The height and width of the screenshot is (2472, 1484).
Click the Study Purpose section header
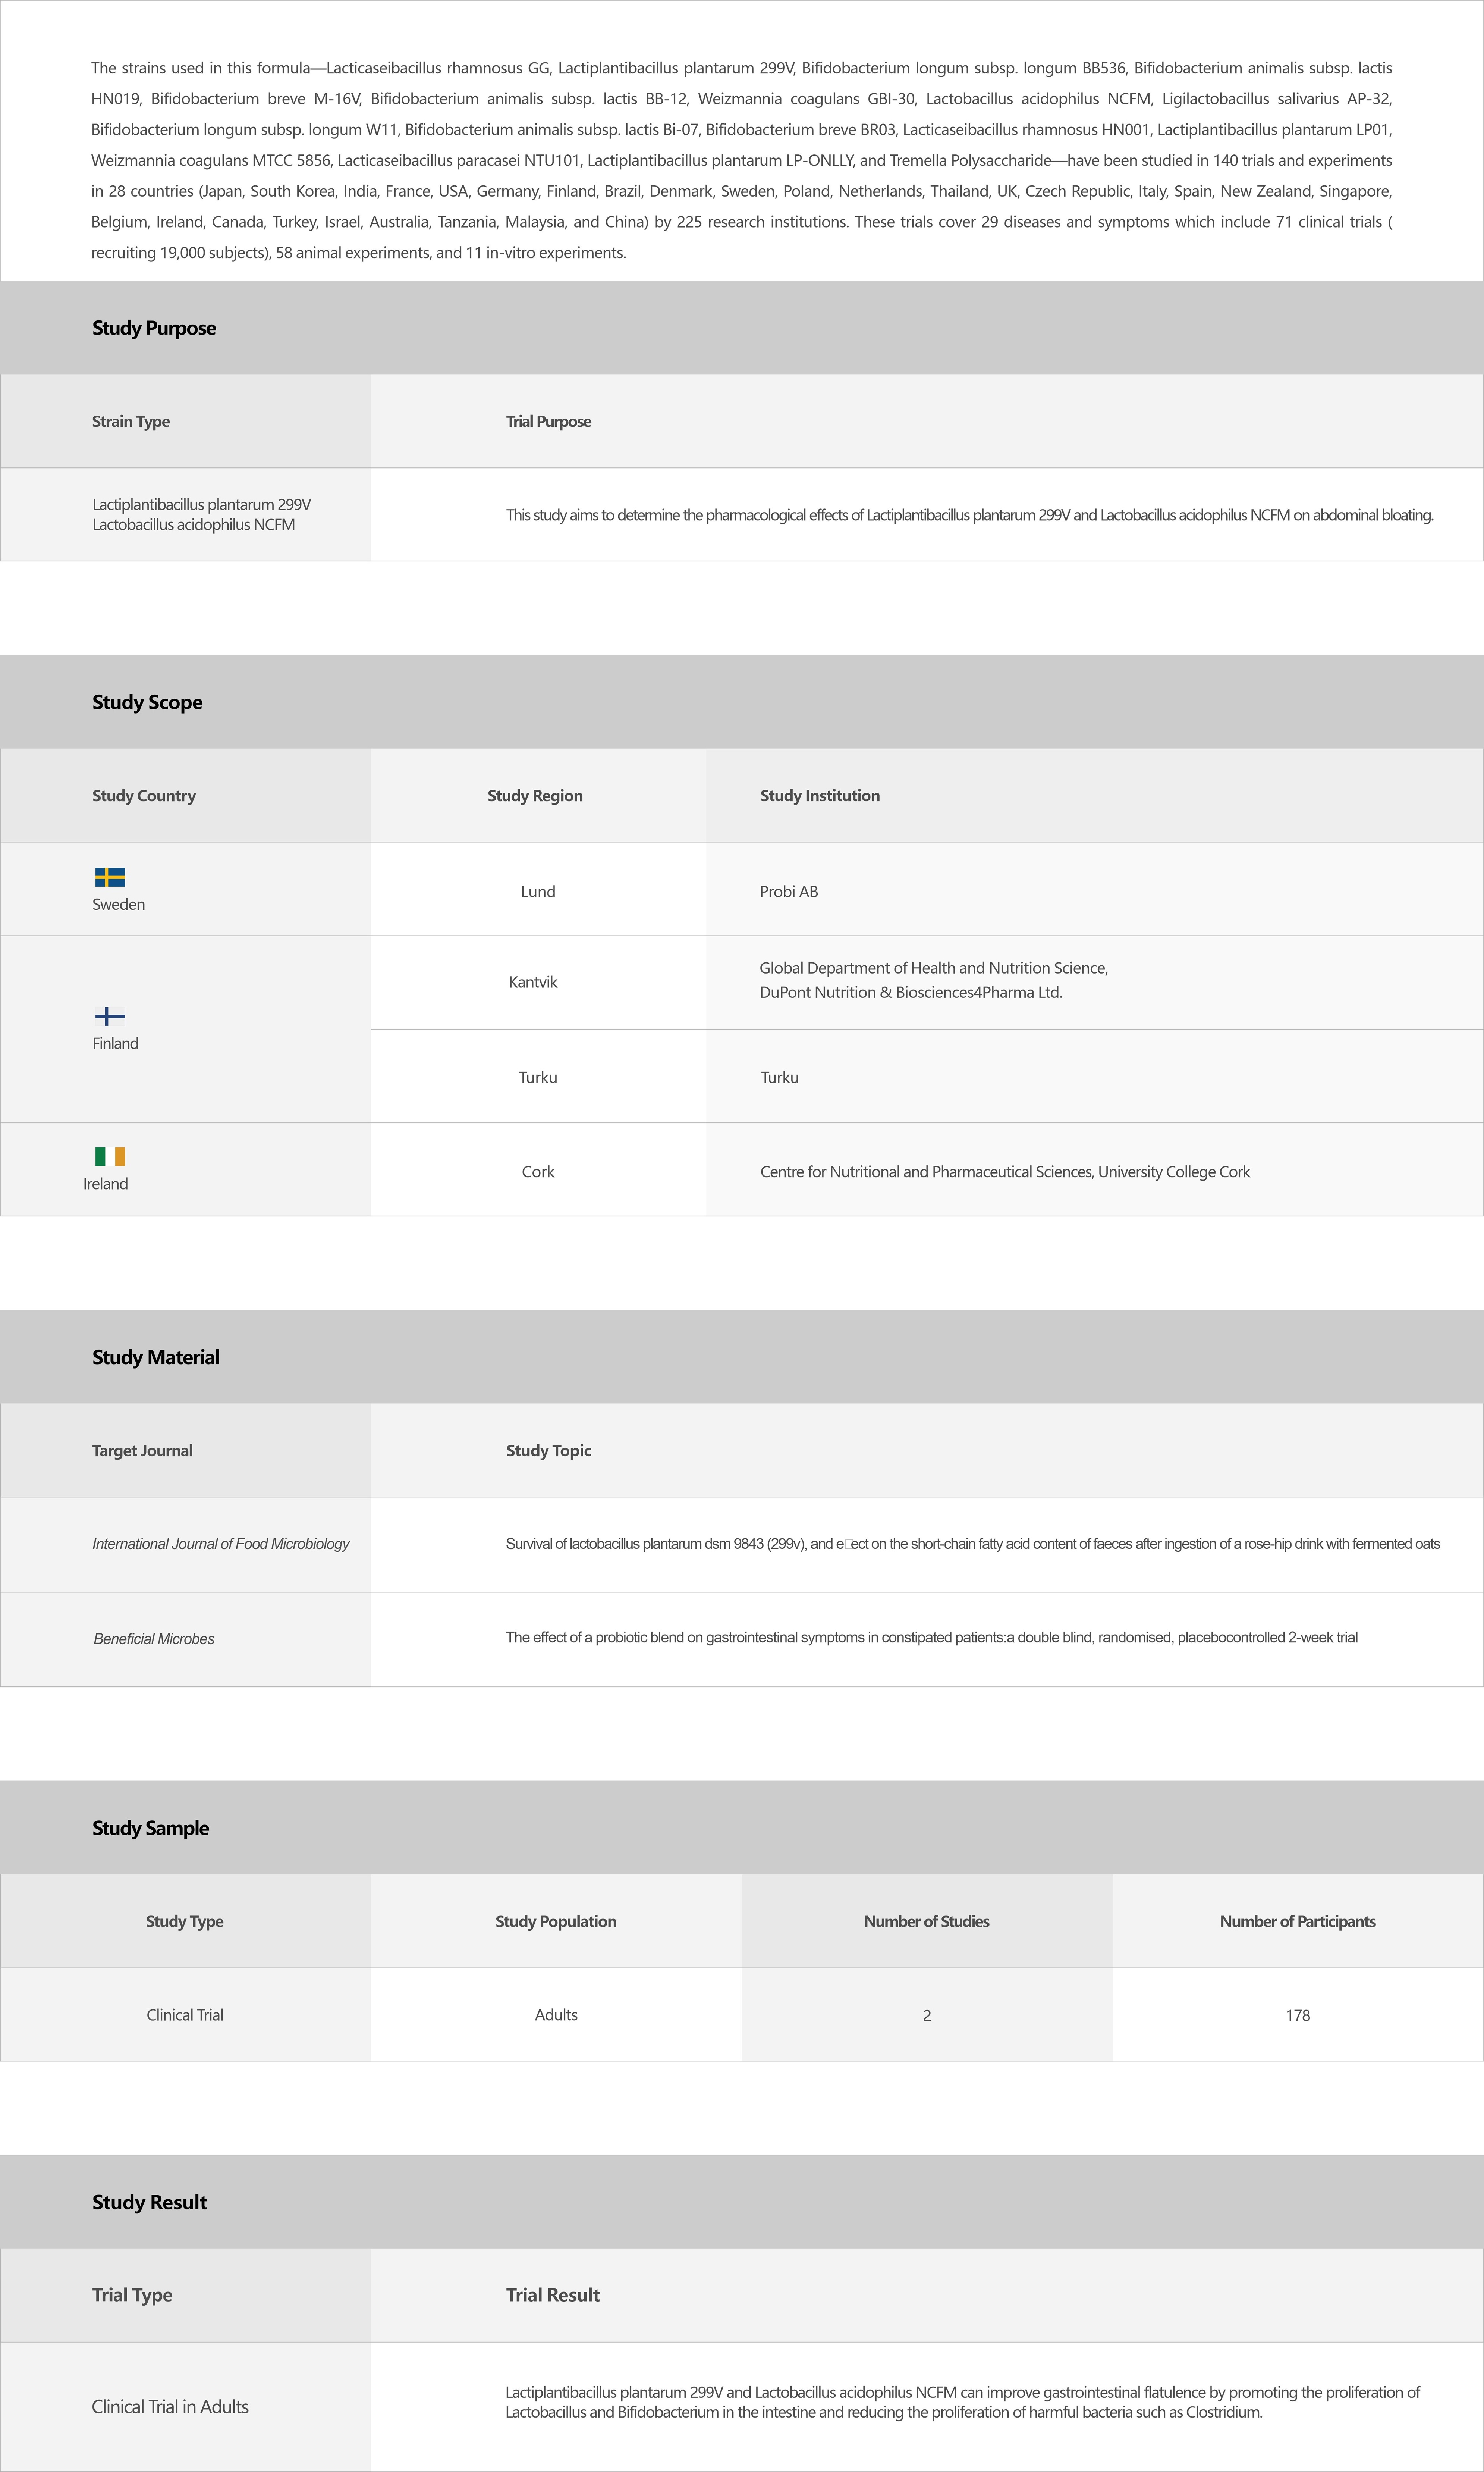coord(154,328)
